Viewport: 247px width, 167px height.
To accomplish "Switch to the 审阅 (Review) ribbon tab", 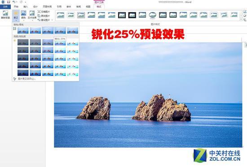I will pos(78,7).
